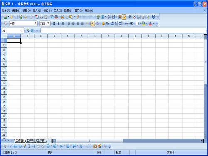Viewport: 208px width, 156px height.
Task: Click the Find binoculars icon
Action: 130,17
